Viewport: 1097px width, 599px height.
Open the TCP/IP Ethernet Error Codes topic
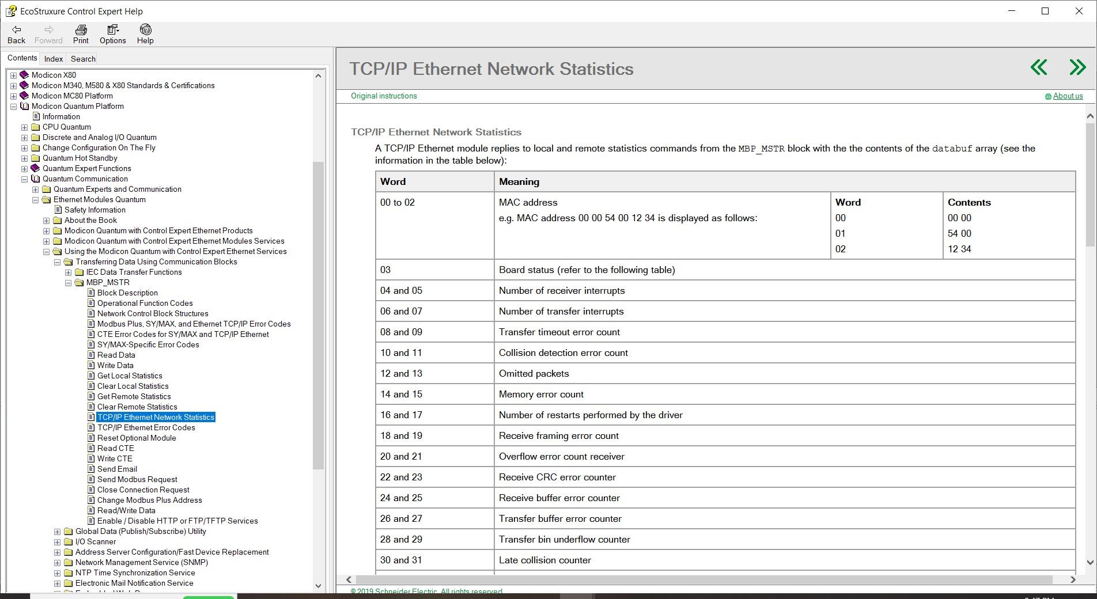[x=146, y=427]
